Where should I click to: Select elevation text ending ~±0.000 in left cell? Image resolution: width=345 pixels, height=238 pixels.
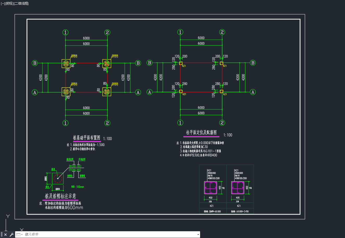click(x=212, y=211)
